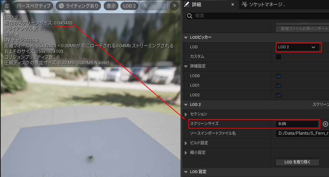Expand the ビルド設定 section
Screen dimensions: 329x177
click(186, 143)
